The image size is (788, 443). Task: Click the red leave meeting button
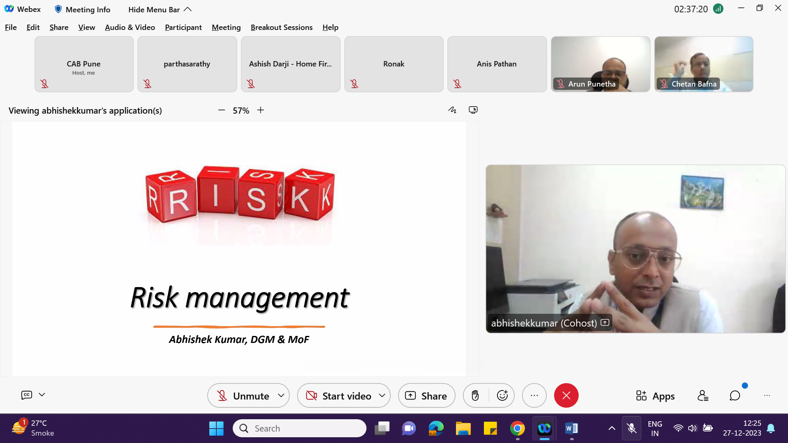tap(566, 395)
